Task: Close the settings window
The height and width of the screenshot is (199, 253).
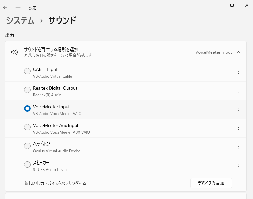Action: click(247, 5)
